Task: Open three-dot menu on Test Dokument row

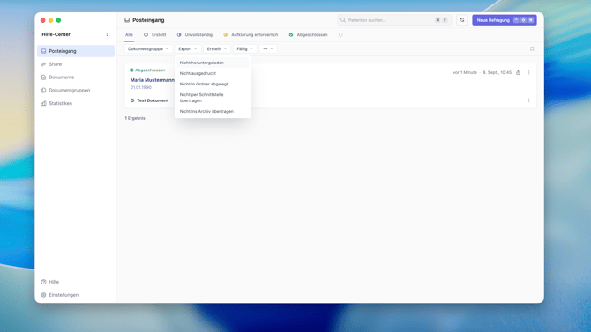Action: pos(528,100)
